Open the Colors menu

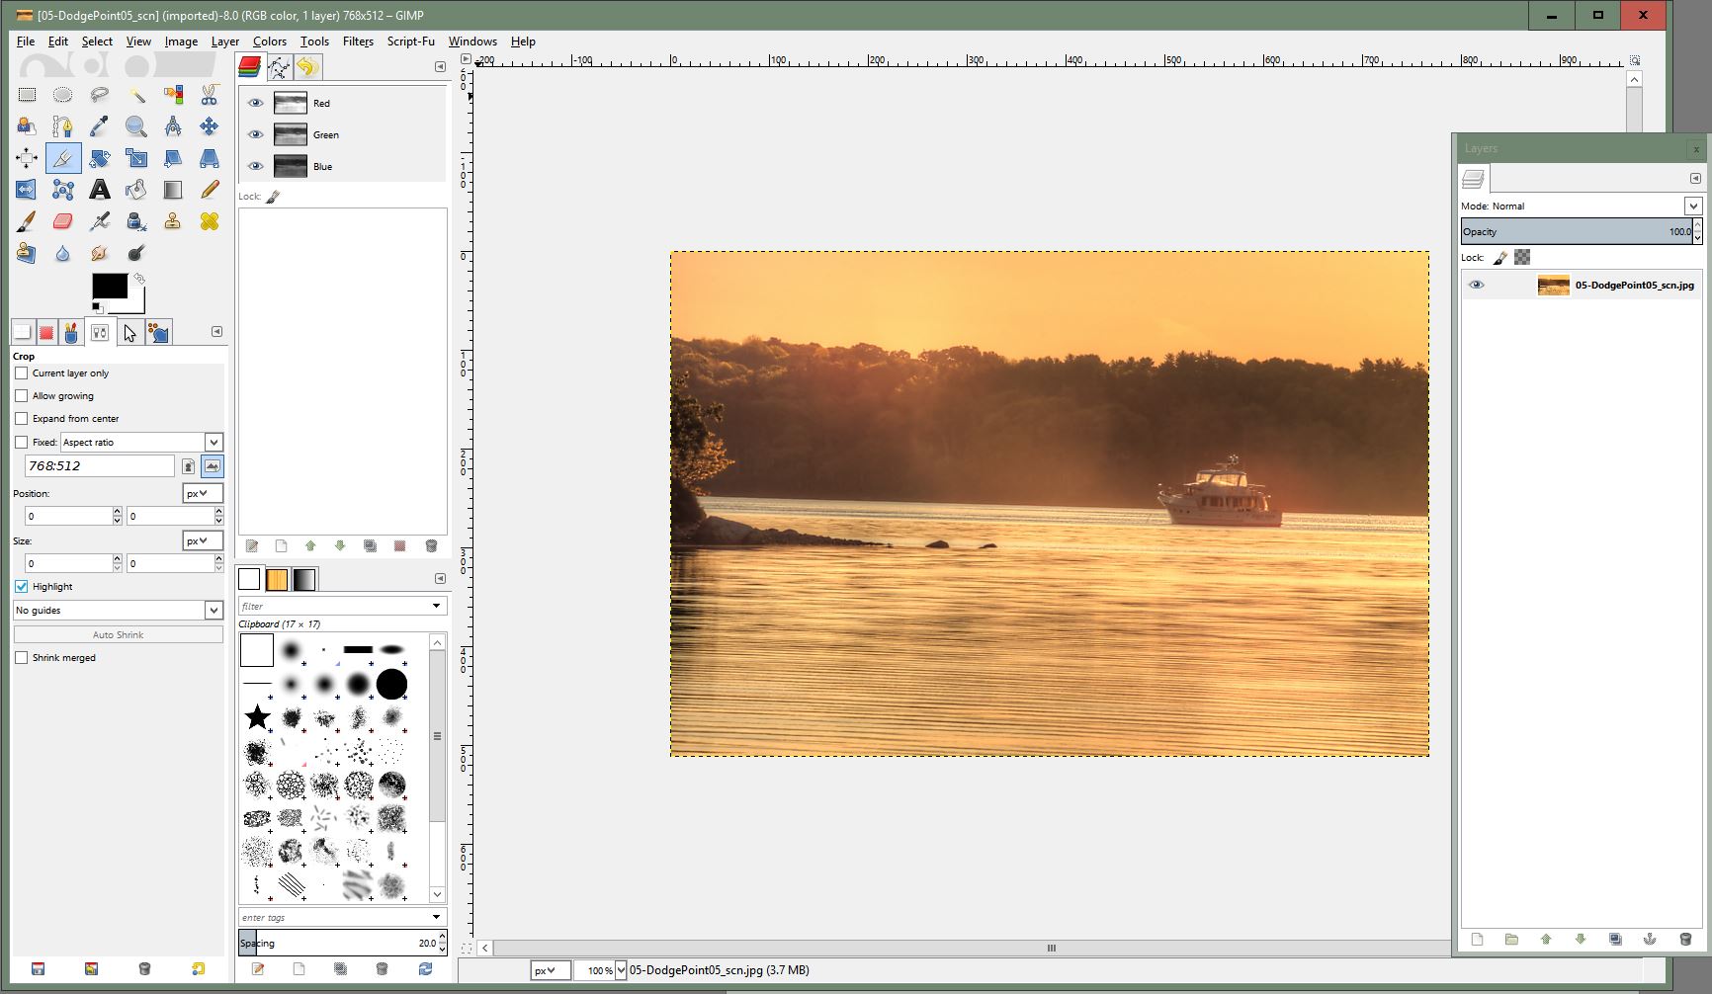[269, 41]
